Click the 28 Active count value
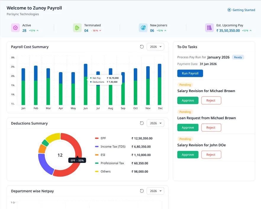 [x=24, y=30]
